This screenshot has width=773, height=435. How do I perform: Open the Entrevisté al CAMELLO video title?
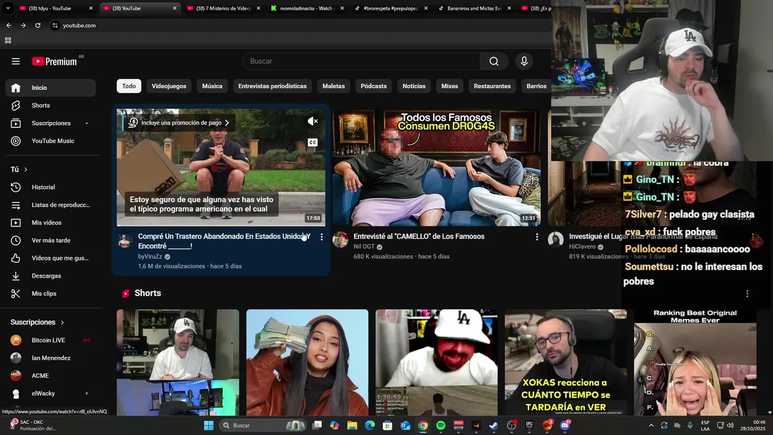(419, 236)
